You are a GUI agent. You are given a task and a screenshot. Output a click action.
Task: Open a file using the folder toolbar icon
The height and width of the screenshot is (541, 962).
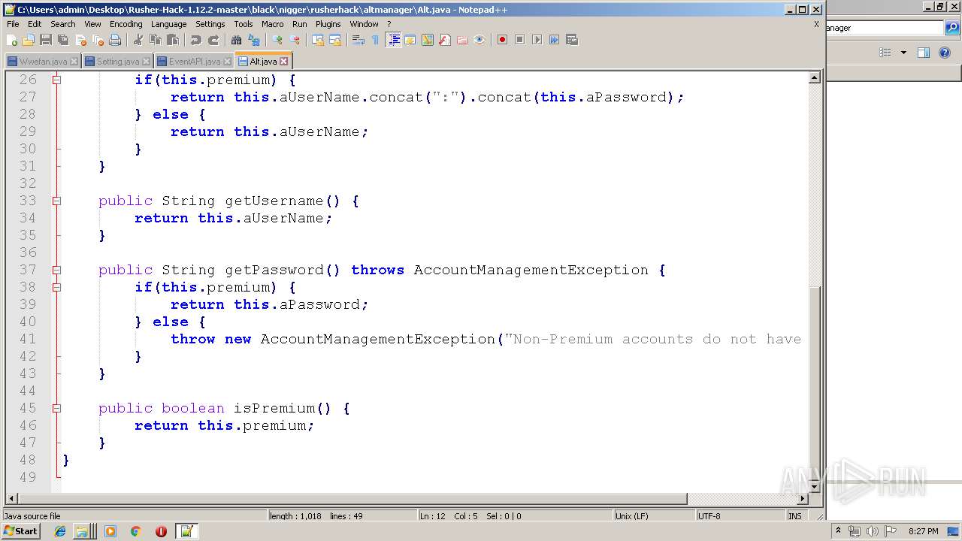[x=29, y=40]
